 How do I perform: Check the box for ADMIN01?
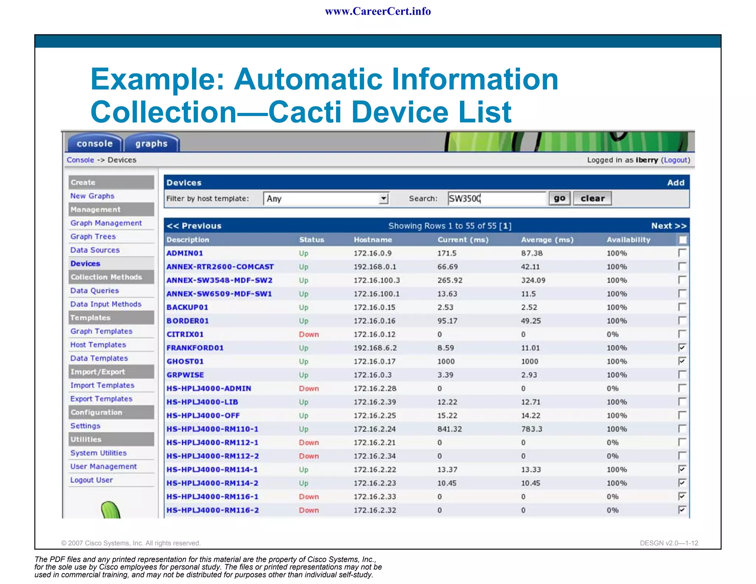coord(682,253)
